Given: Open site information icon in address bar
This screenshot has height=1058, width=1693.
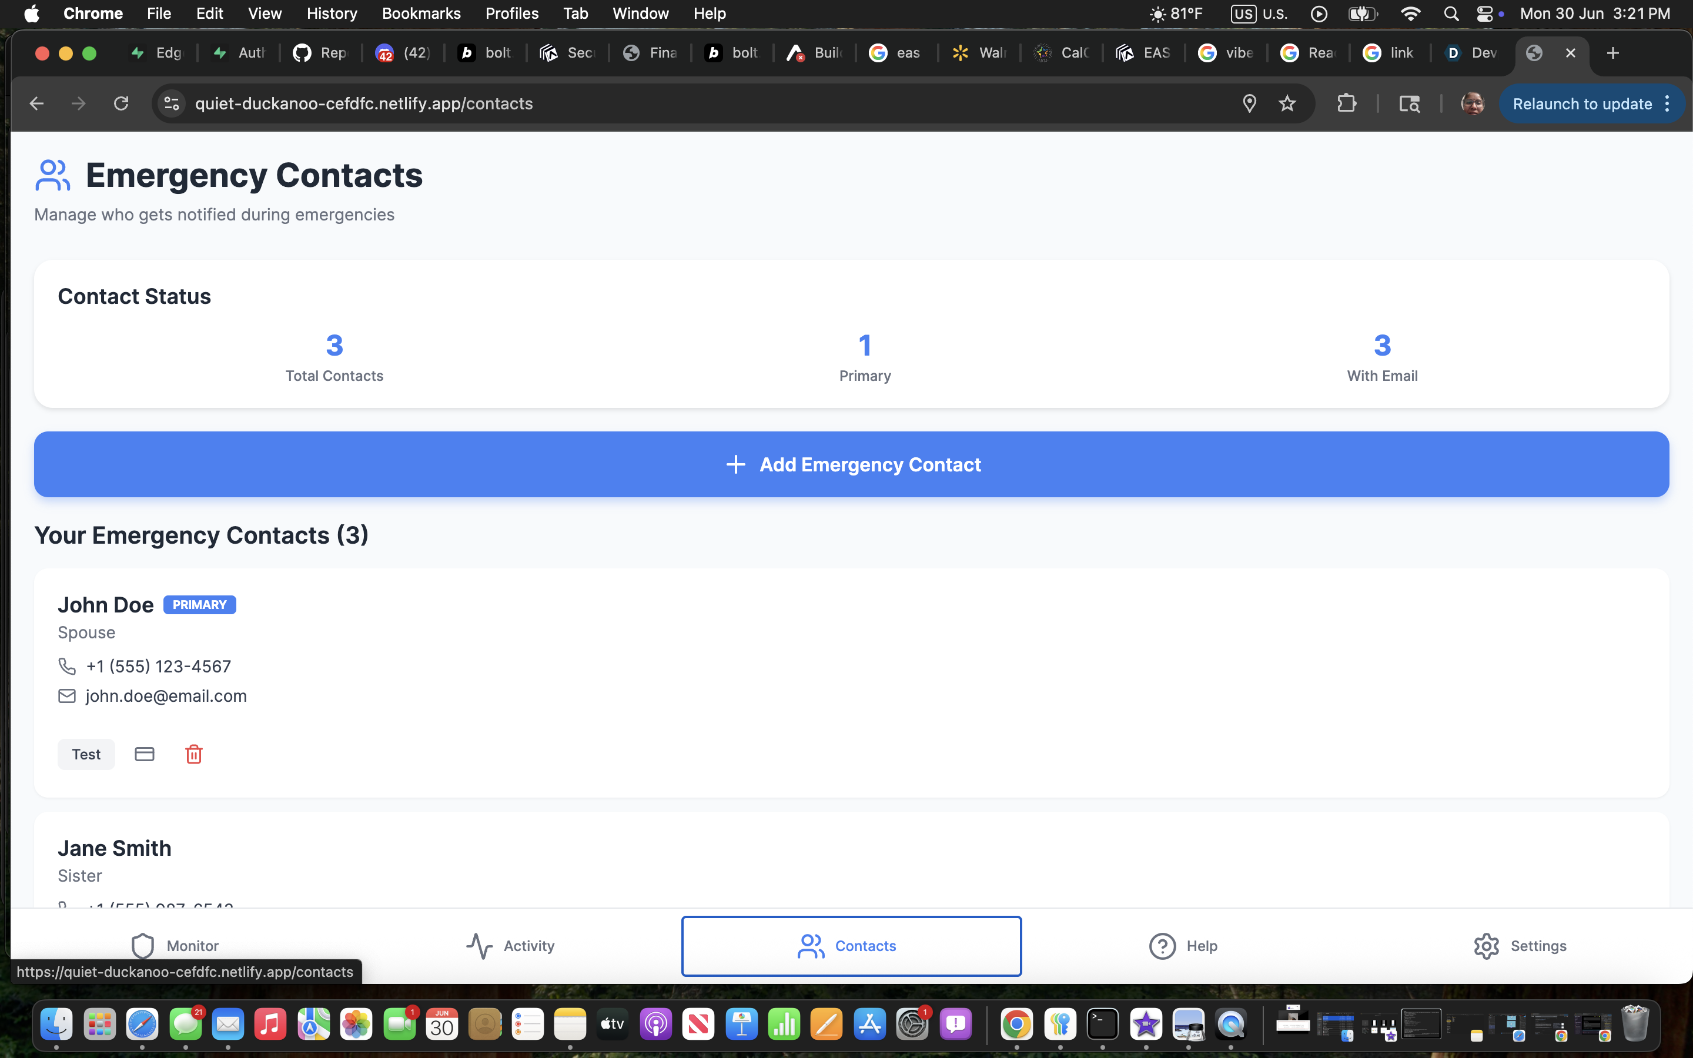Looking at the screenshot, I should (172, 103).
